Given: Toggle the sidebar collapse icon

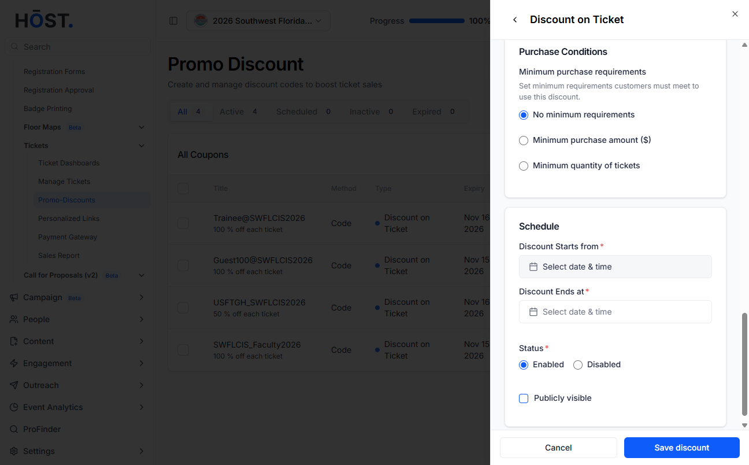Looking at the screenshot, I should pyautogui.click(x=173, y=21).
